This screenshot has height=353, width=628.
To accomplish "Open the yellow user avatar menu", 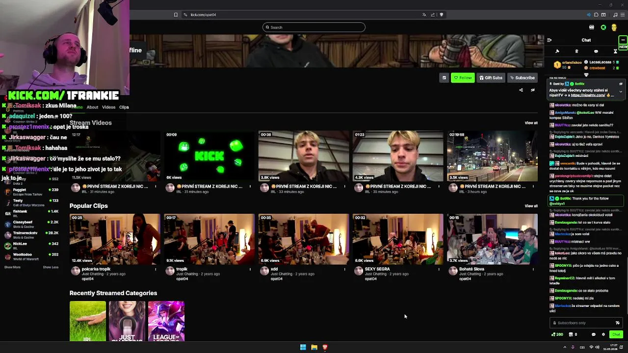I will coord(614,27).
